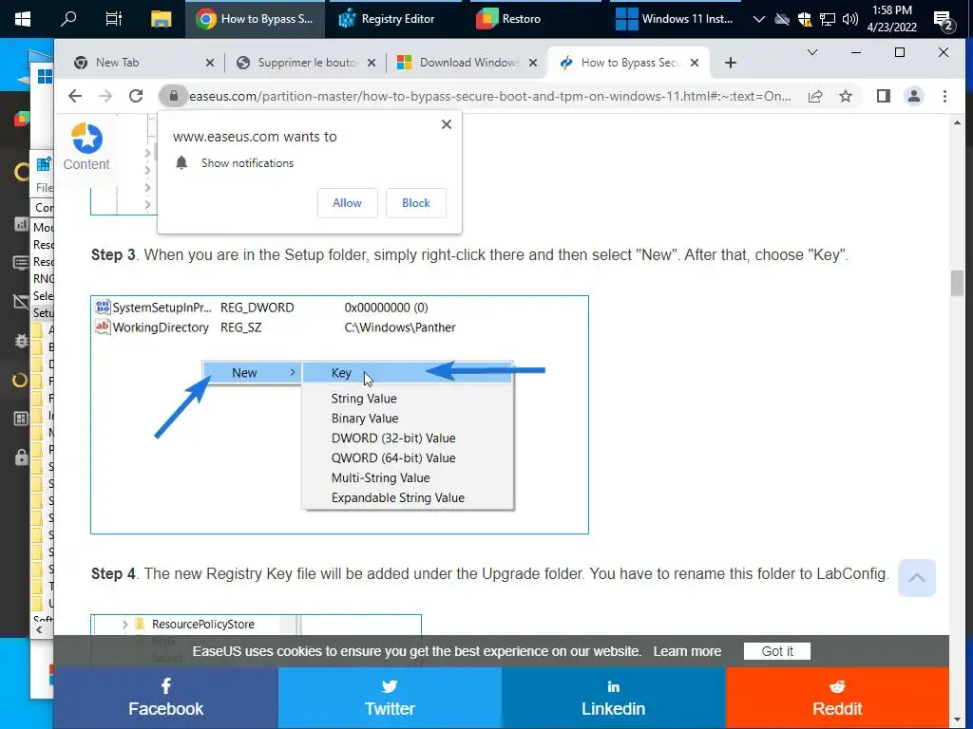This screenshot has width=973, height=729.
Task: Go forward in browser history
Action: (105, 96)
